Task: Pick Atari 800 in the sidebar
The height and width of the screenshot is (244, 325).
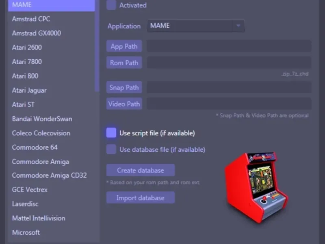Action: click(x=25, y=76)
